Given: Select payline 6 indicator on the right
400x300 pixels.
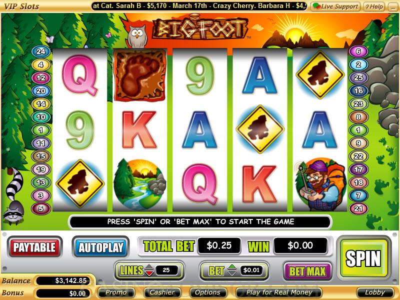Looking at the screenshot, I should pyautogui.click(x=358, y=51).
